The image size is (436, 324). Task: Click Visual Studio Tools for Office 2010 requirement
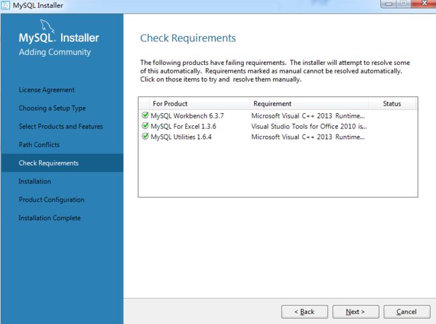309,127
